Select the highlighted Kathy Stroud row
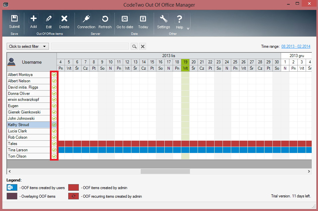Viewport: 318px width, 211px height. 28,125
